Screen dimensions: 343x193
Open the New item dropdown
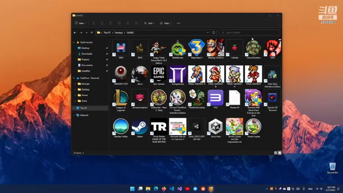pos(80,23)
